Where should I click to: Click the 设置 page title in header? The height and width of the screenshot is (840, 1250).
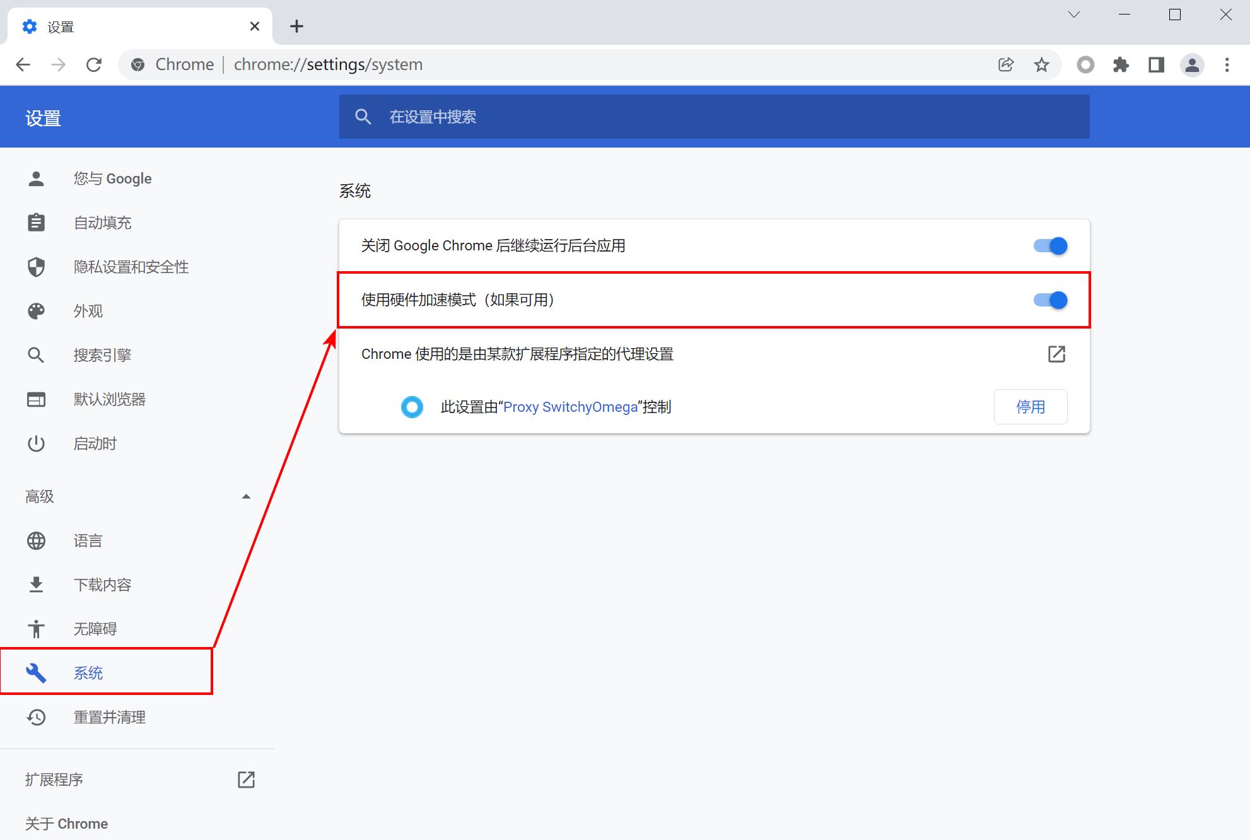pos(43,118)
